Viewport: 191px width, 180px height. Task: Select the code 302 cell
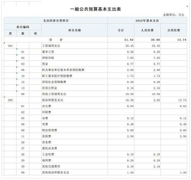click(10, 100)
